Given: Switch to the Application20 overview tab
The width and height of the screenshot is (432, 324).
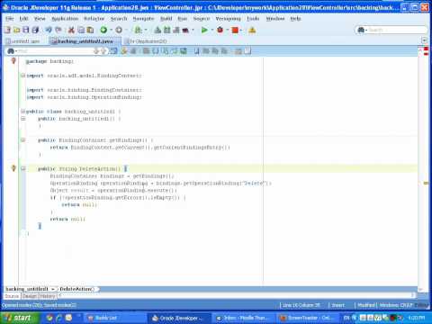Looking at the screenshot, I should 146,41.
